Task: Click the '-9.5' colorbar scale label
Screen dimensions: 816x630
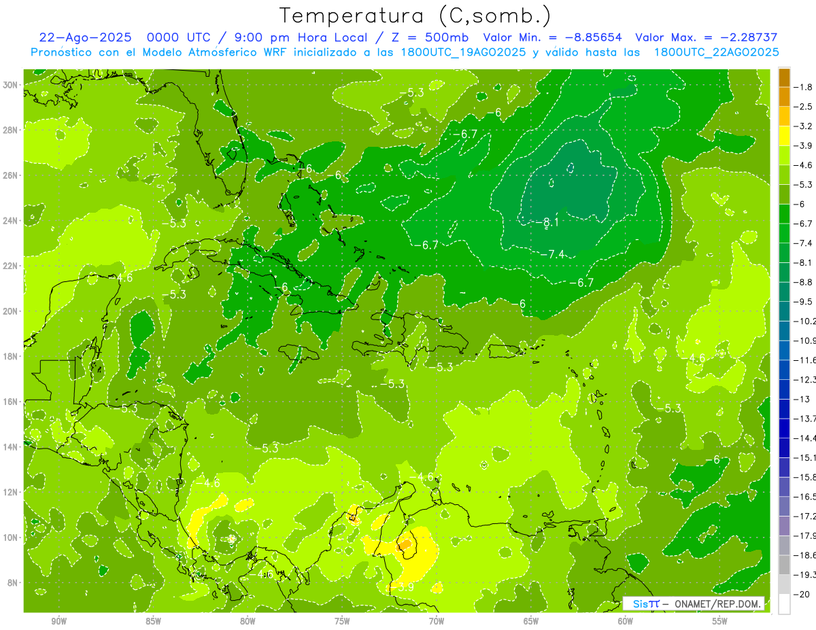Action: 803,301
